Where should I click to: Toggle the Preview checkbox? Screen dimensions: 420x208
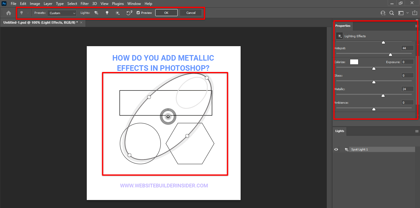pos(138,13)
